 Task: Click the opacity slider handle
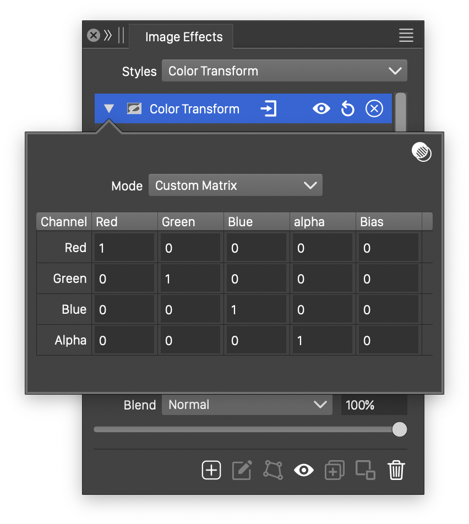pyautogui.click(x=400, y=429)
